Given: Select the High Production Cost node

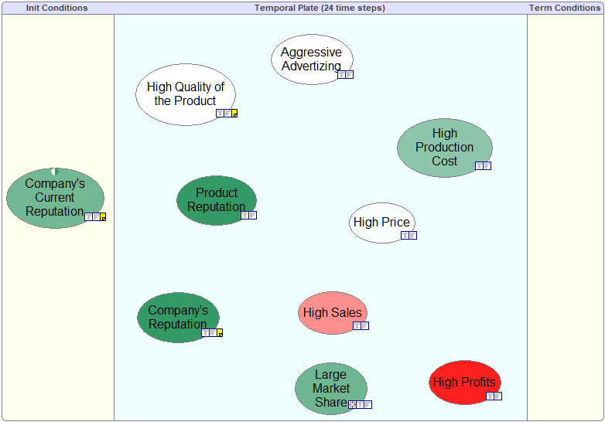Looking at the screenshot, I should 445,148.
